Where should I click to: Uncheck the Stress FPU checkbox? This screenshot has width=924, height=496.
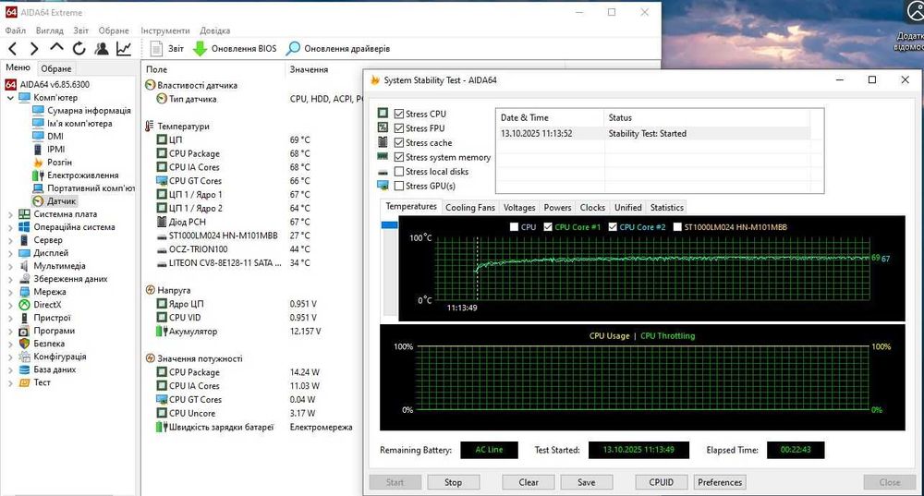click(399, 127)
